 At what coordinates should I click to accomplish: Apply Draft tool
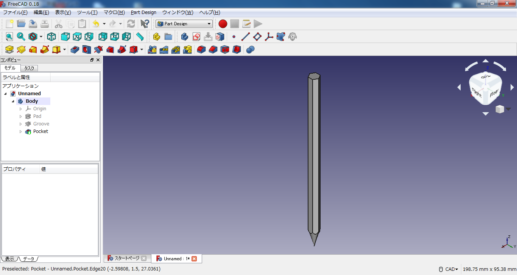(x=225, y=49)
